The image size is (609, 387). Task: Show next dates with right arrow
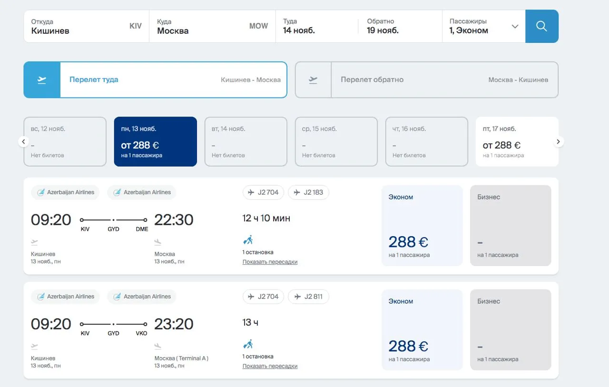[x=559, y=141]
